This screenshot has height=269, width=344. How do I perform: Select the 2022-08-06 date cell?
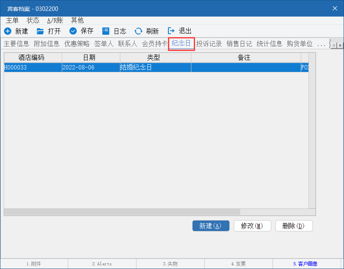(91, 67)
